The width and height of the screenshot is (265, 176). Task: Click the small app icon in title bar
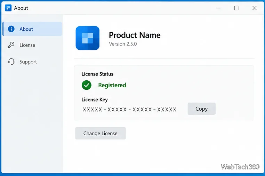(x=8, y=8)
